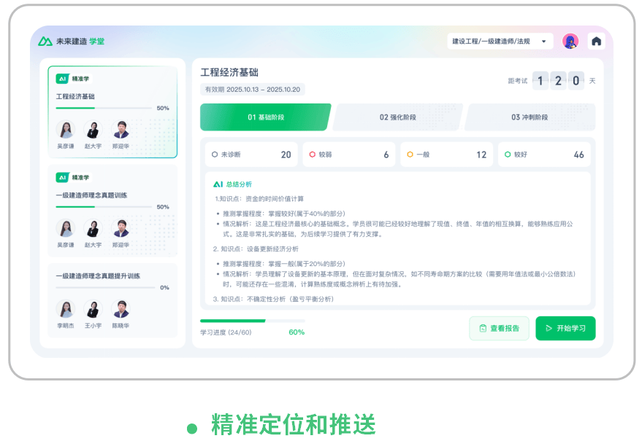Image resolution: width=642 pixels, height=441 pixels.
Task: Click the 学习进度 progress bar
Action: pyautogui.click(x=253, y=321)
